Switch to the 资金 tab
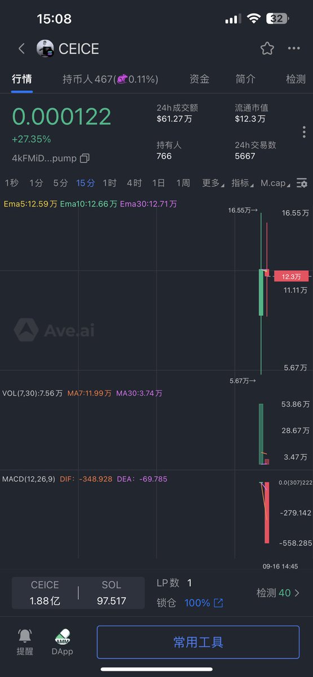This screenshot has width=313, height=677. 200,79
